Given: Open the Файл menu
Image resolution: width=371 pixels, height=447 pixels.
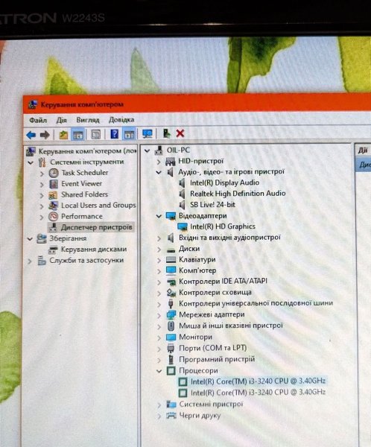Looking at the screenshot, I should (38, 120).
